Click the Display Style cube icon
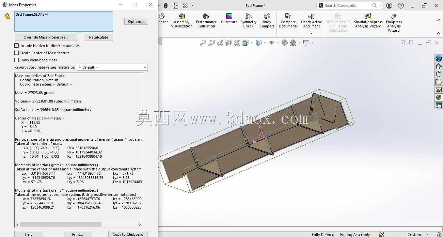The width and height of the screenshot is (443, 237). (x=259, y=43)
